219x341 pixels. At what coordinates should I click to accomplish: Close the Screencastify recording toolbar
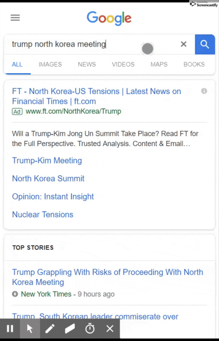110,328
